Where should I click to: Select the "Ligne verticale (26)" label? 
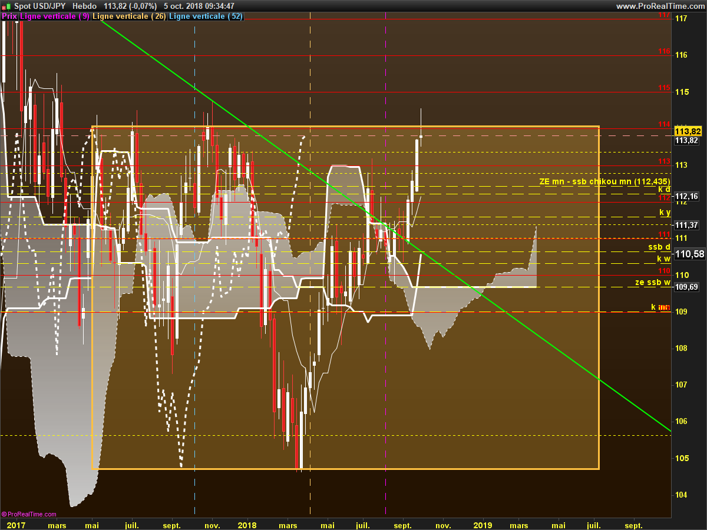point(130,16)
